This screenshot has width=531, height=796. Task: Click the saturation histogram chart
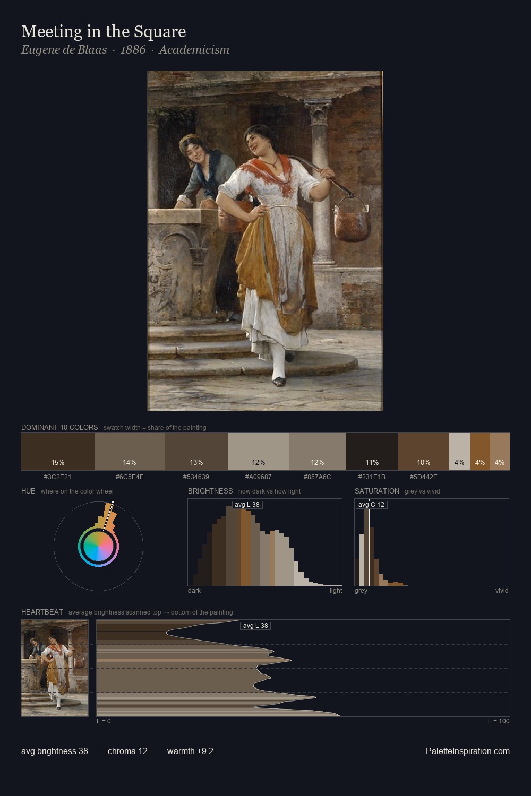pyautogui.click(x=432, y=542)
